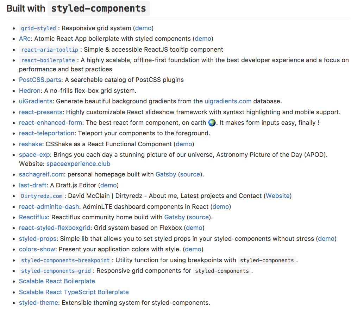Image resolution: width=351 pixels, height=309 pixels.
Task: Open the demo link for reshake
Action: point(184,144)
